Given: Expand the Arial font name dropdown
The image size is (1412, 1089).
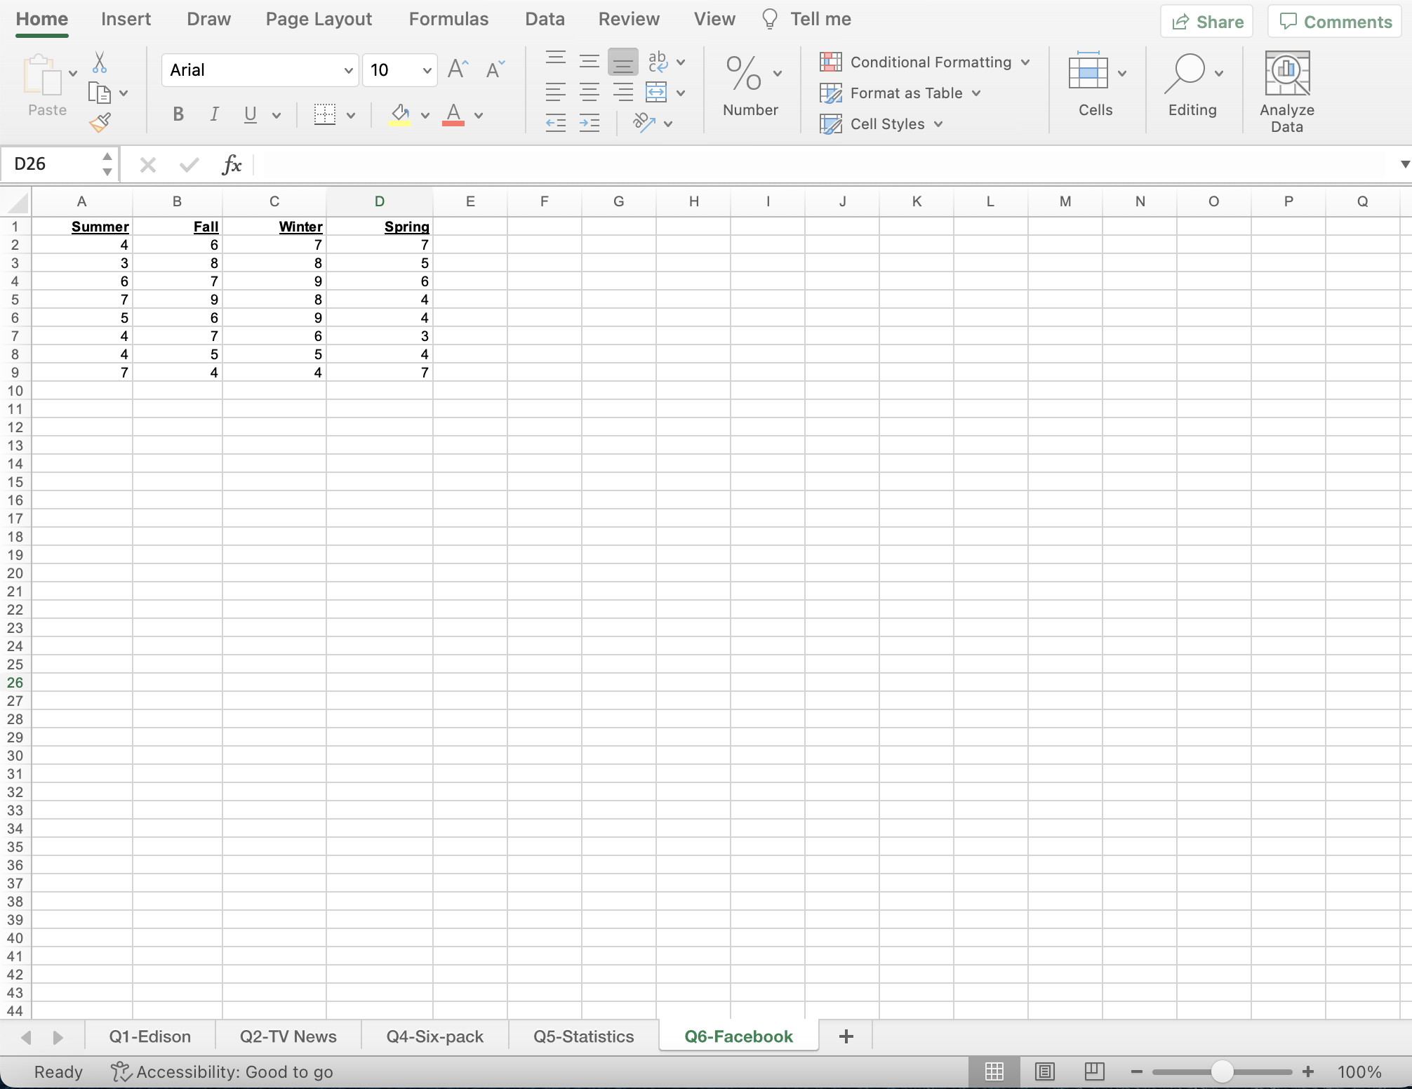Looking at the screenshot, I should (348, 70).
